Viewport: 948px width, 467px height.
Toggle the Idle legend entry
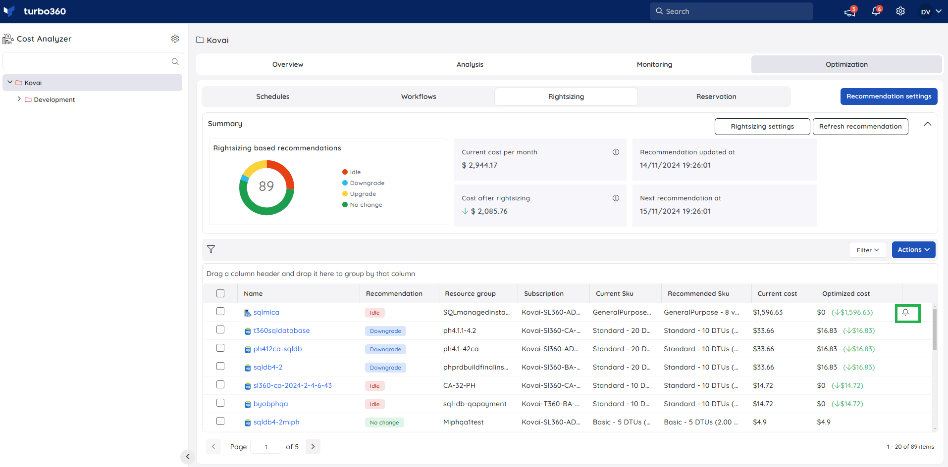[x=351, y=172]
